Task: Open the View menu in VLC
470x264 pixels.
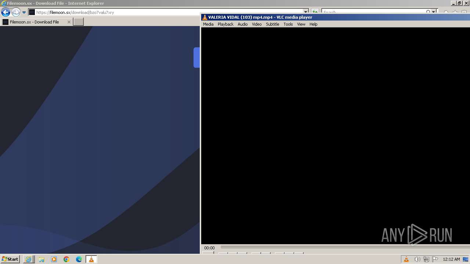Action: click(x=301, y=24)
